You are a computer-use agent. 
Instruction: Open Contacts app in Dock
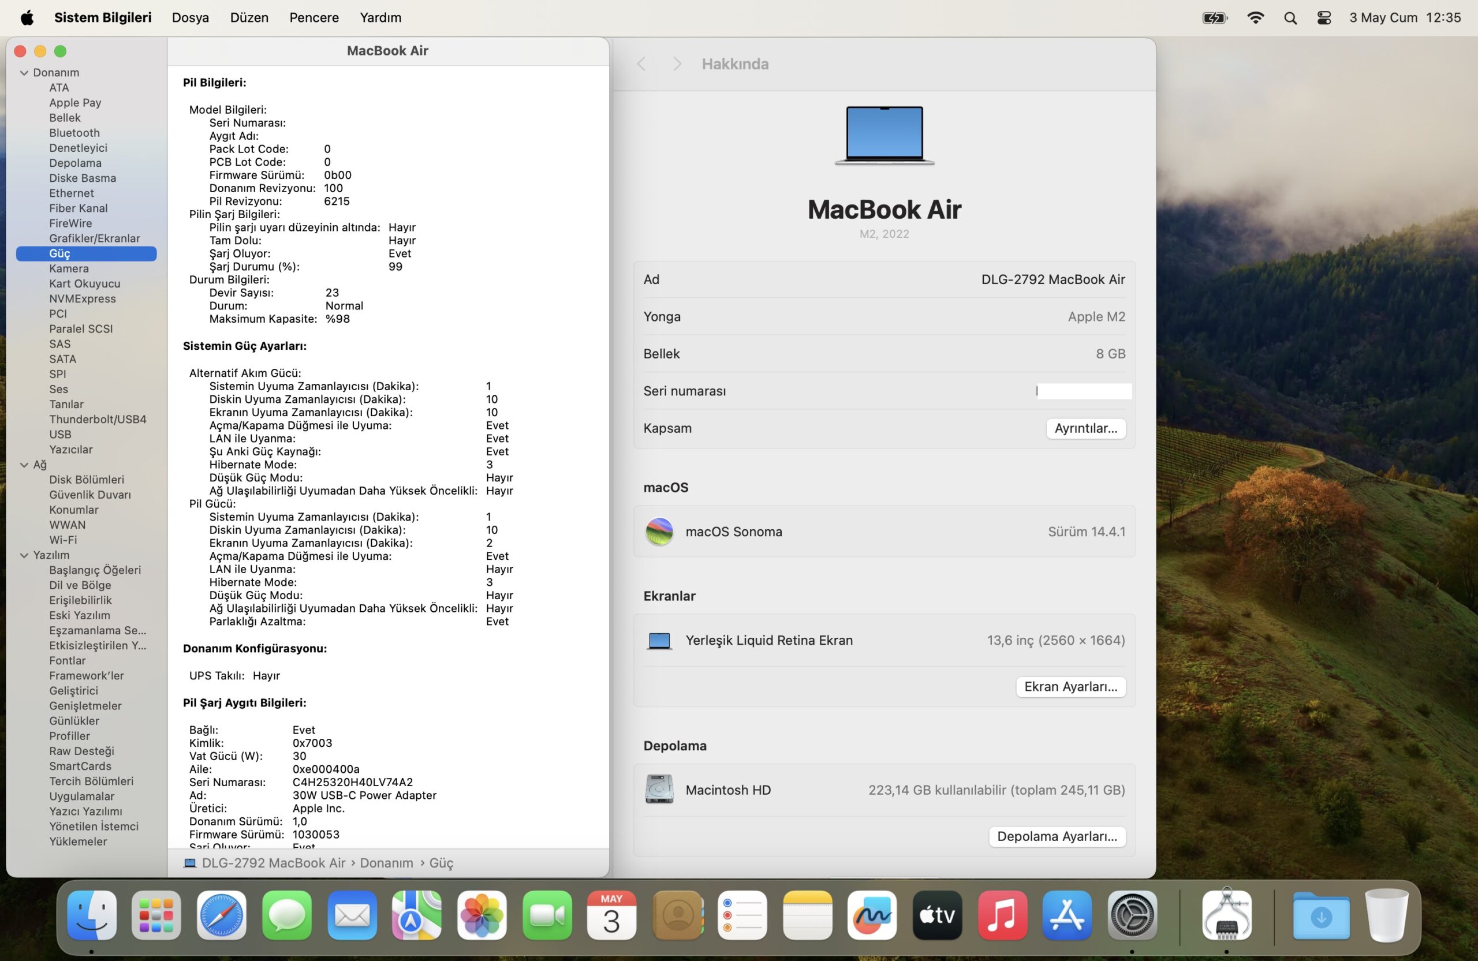[678, 915]
